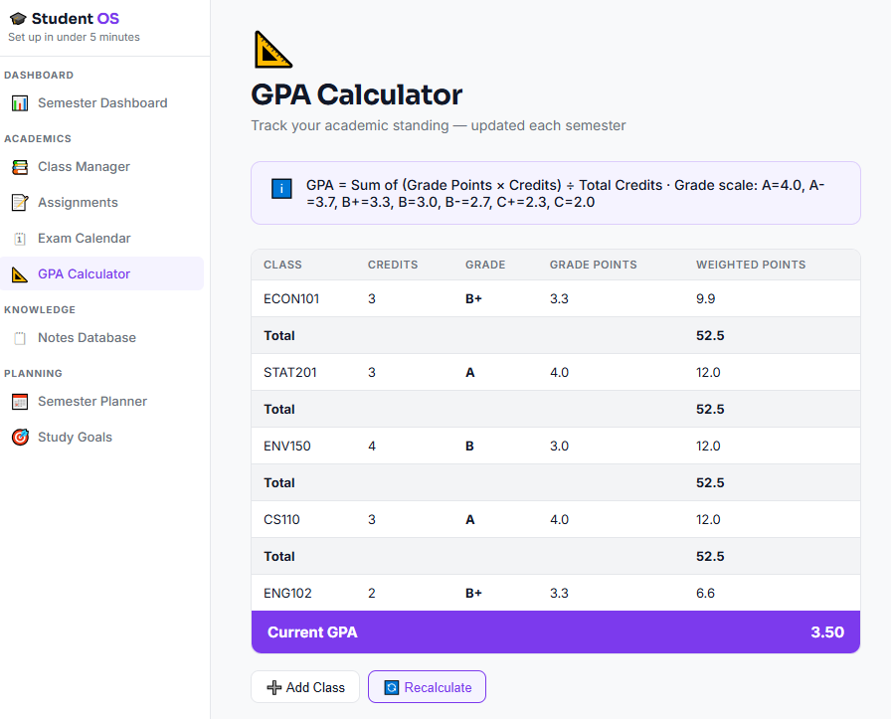Click the page subtitle about academic standing

439,125
